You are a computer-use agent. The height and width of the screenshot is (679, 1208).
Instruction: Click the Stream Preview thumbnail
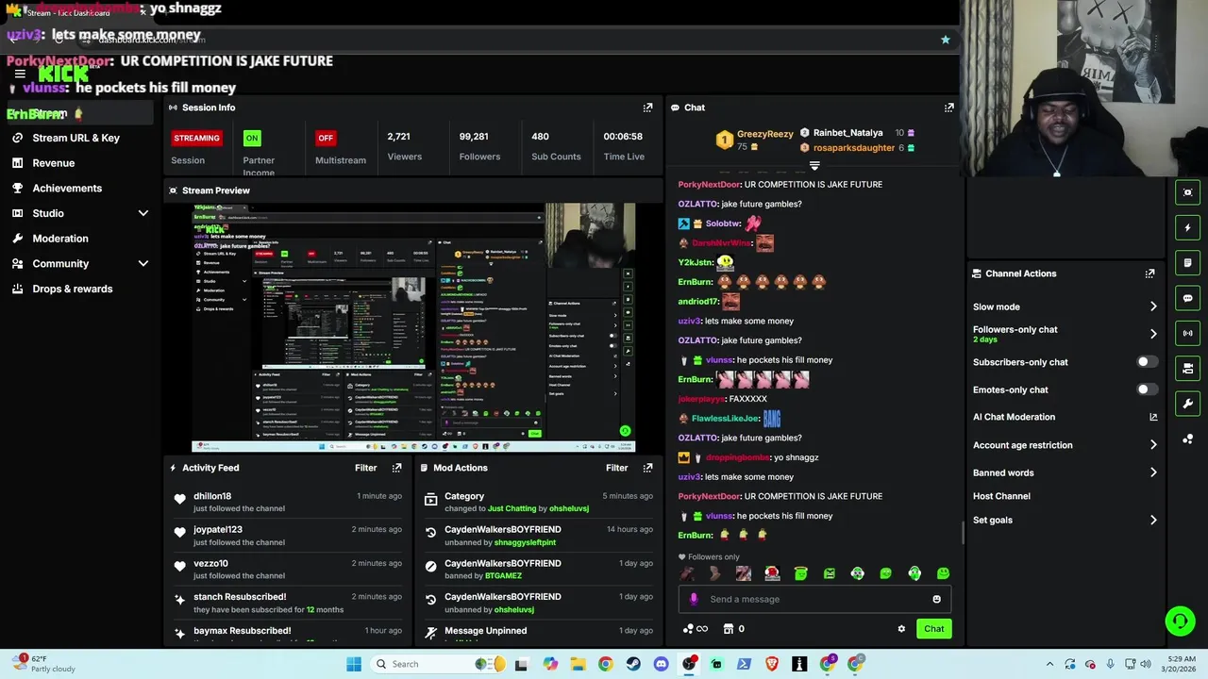coord(413,327)
